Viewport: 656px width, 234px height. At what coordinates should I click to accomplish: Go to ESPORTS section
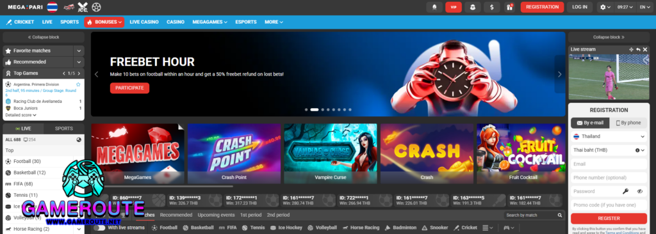pos(245,22)
